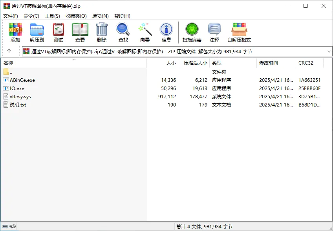
Task: Sort files by the 大小 column header
Action: click(x=170, y=63)
